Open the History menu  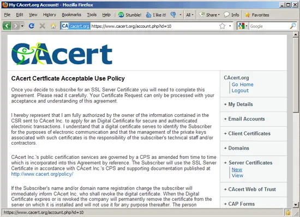click(49, 15)
